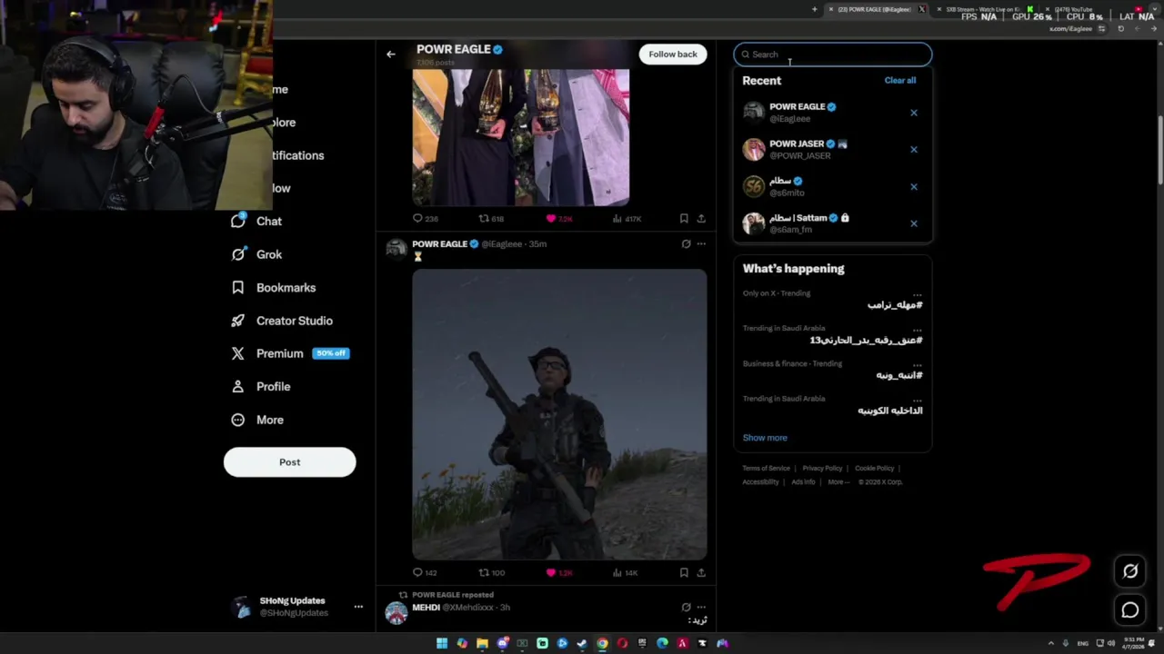Screen dimensions: 1164x654
Task: Open Grok from the sidebar
Action: pos(256,254)
